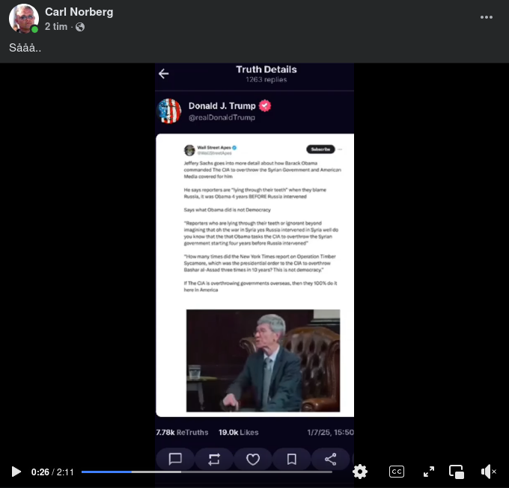
Task: Open picture-in-picture mode
Action: pyautogui.click(x=457, y=472)
